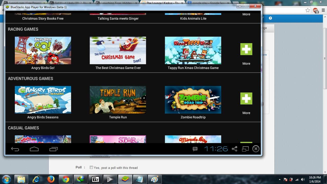The image size is (327, 184).
Task: Open Paint from the taskbar
Action: pyautogui.click(x=155, y=179)
